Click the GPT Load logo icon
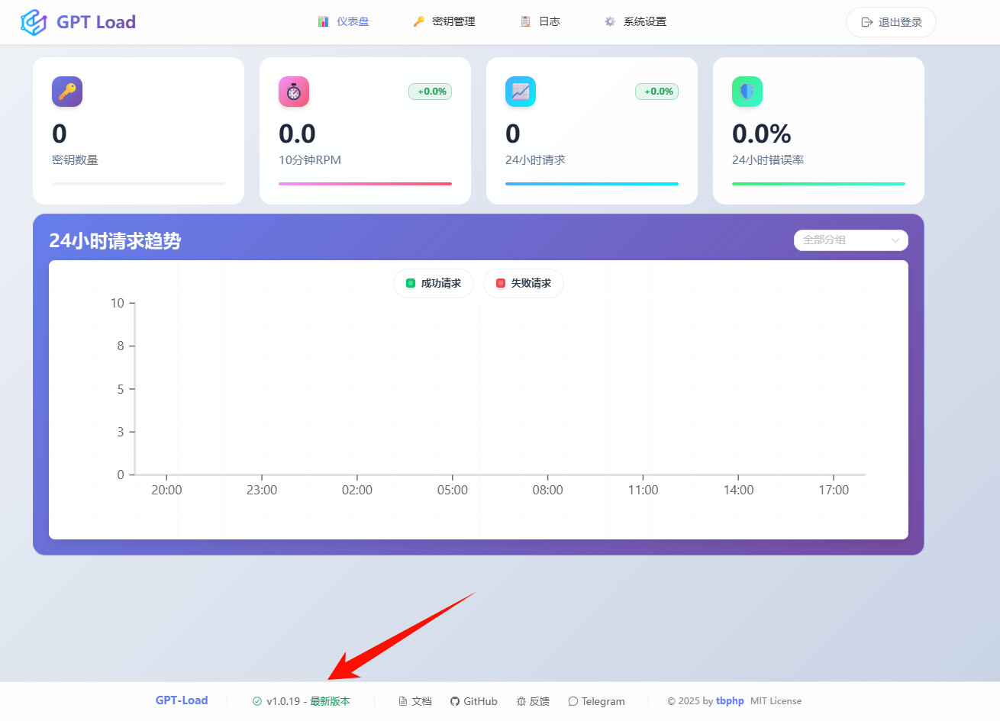This screenshot has height=721, width=1000. coord(34,22)
